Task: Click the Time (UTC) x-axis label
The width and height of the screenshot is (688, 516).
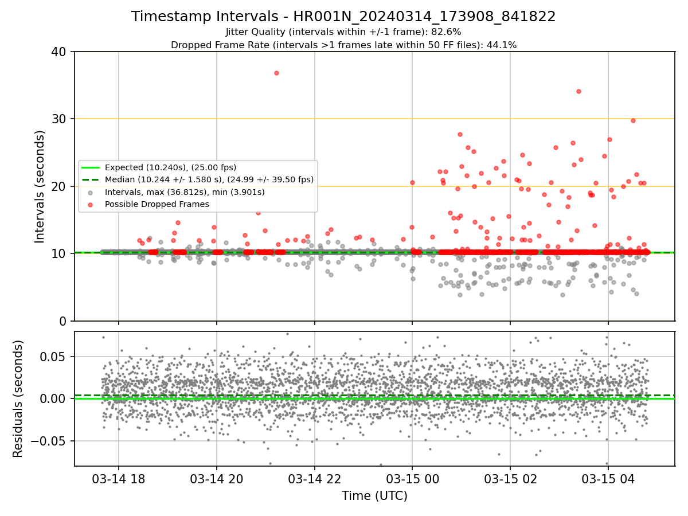Action: tap(374, 496)
